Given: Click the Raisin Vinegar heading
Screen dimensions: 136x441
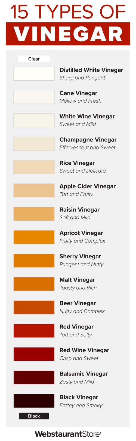Looking at the screenshot, I should coord(79,210).
